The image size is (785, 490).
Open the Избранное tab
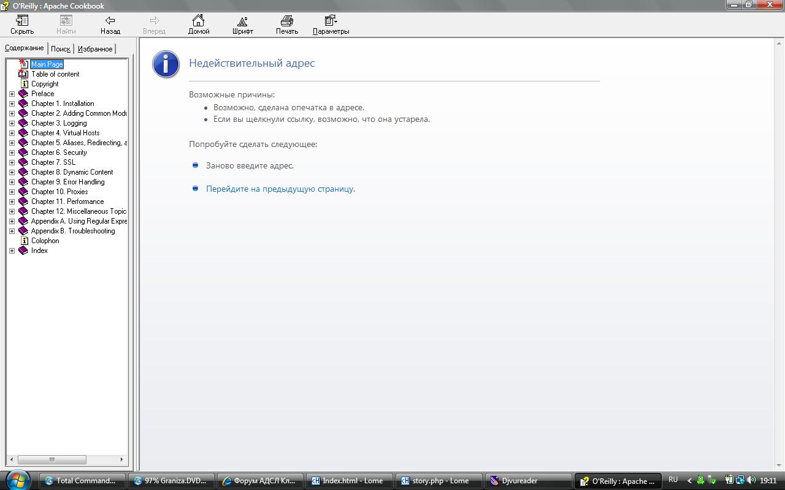(x=95, y=49)
